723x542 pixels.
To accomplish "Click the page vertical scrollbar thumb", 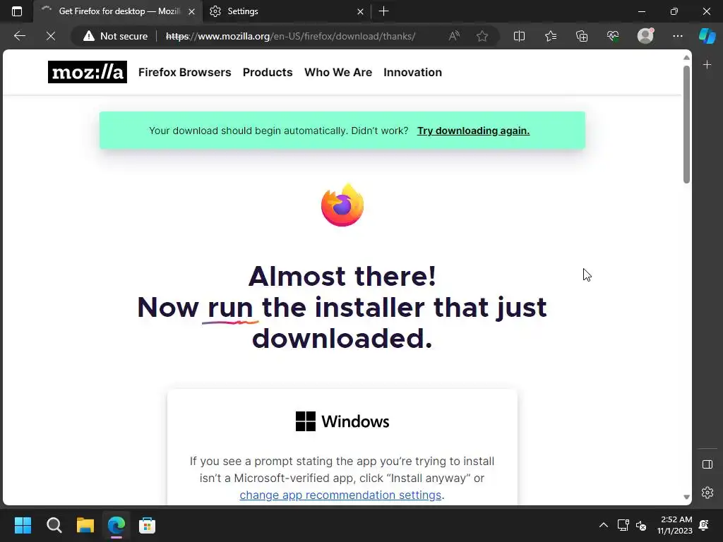I will pyautogui.click(x=686, y=124).
